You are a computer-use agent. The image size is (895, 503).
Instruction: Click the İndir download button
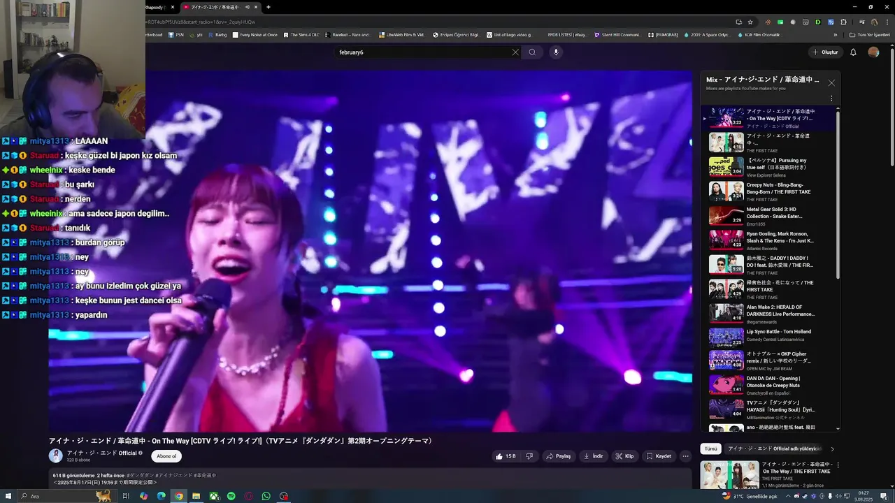[593, 456]
